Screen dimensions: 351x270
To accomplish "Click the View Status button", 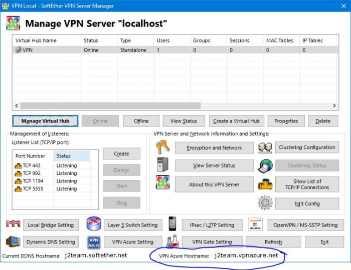I will coord(184,121).
